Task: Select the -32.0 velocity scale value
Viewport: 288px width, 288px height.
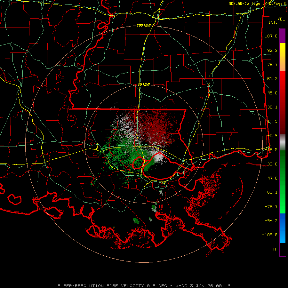Action: (271, 164)
